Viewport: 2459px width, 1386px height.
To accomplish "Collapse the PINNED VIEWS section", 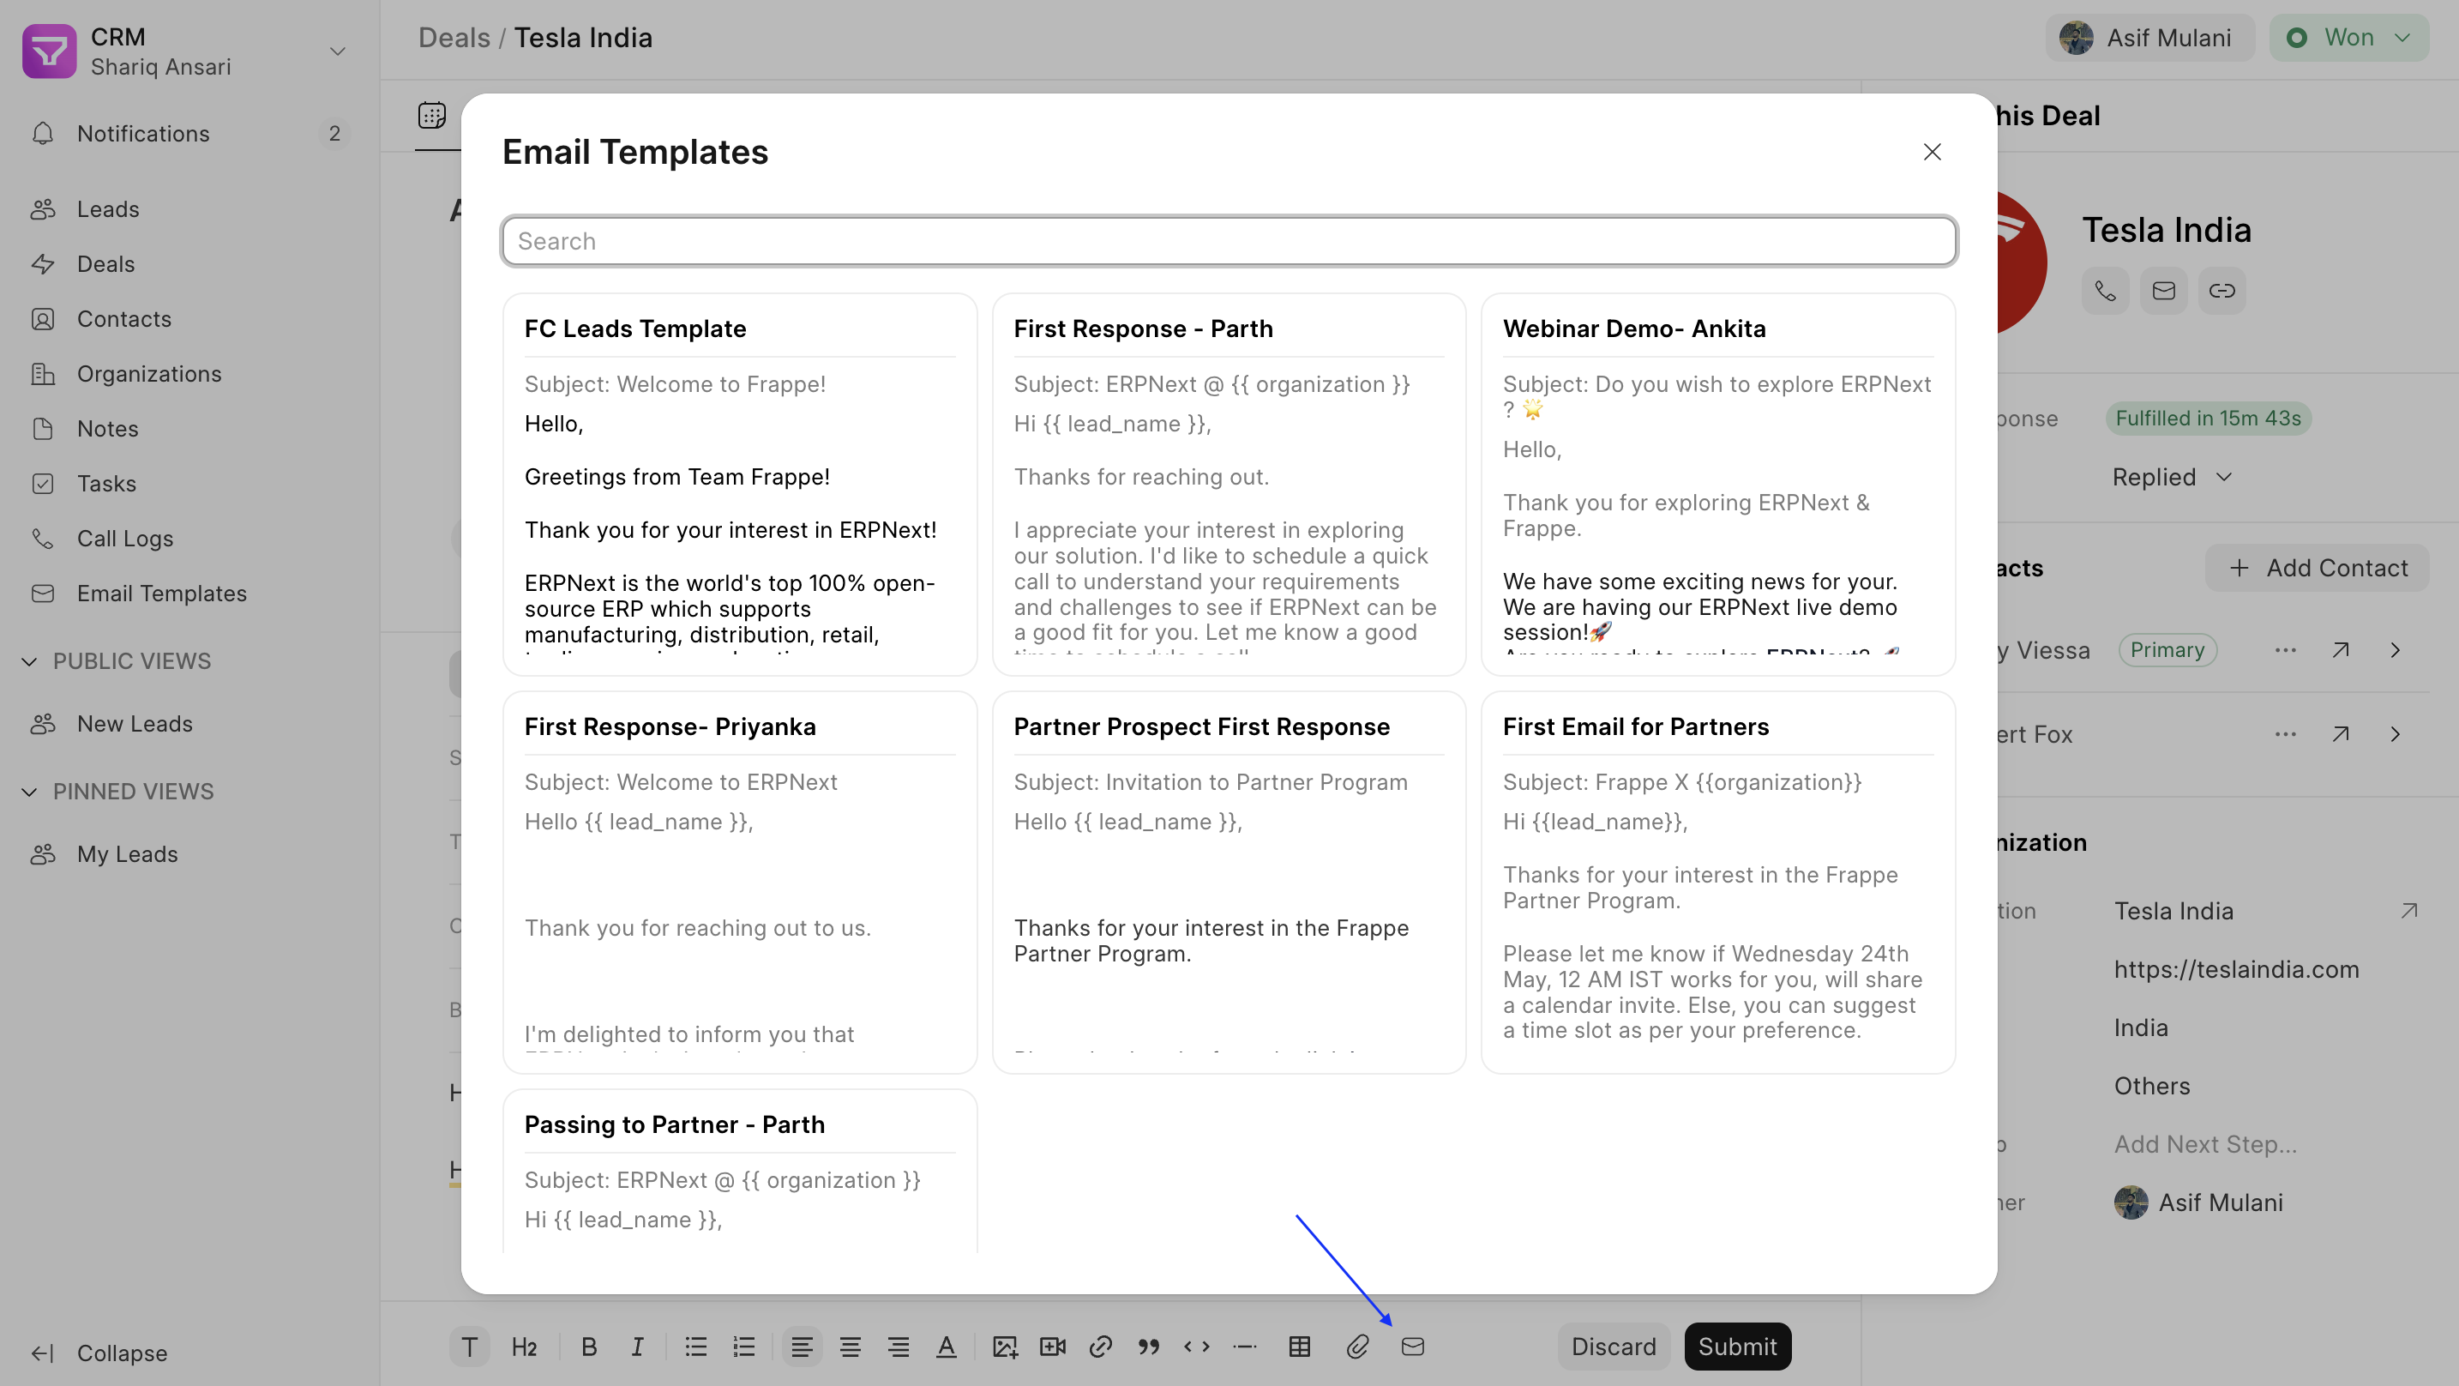I will coord(118,792).
